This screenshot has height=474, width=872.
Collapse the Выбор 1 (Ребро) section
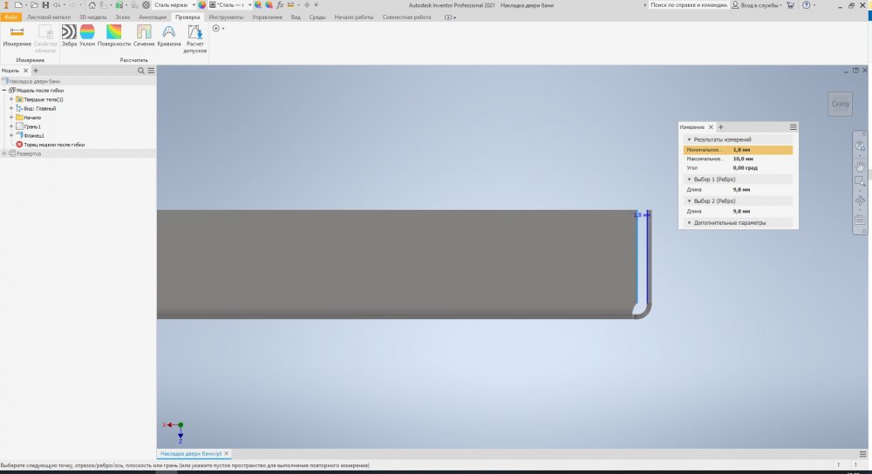coord(689,179)
